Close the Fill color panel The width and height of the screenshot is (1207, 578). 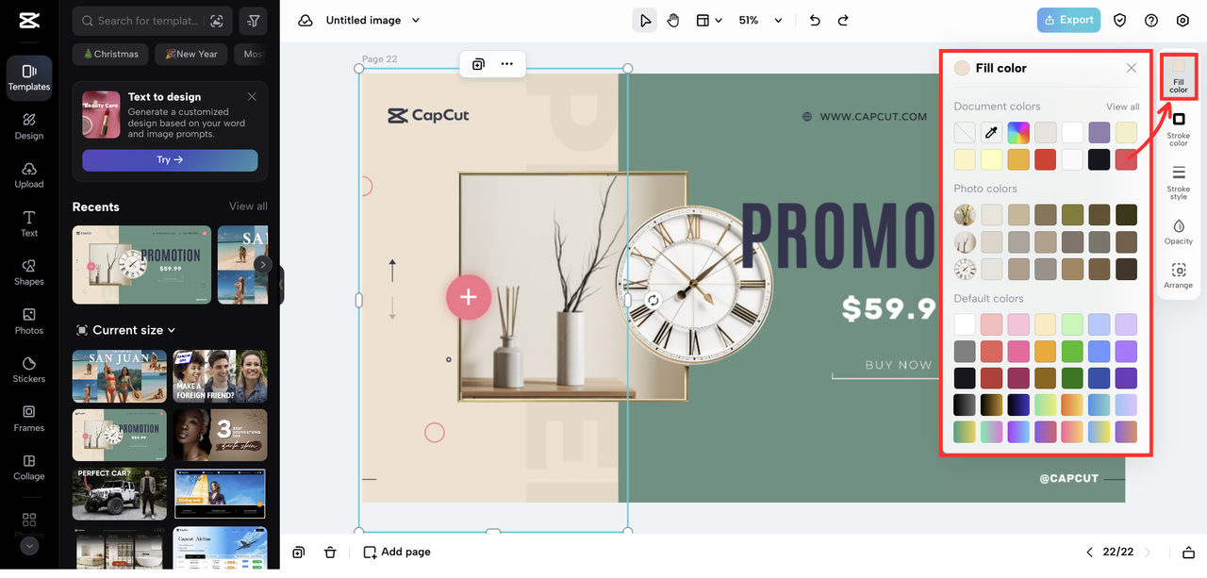(x=1132, y=68)
